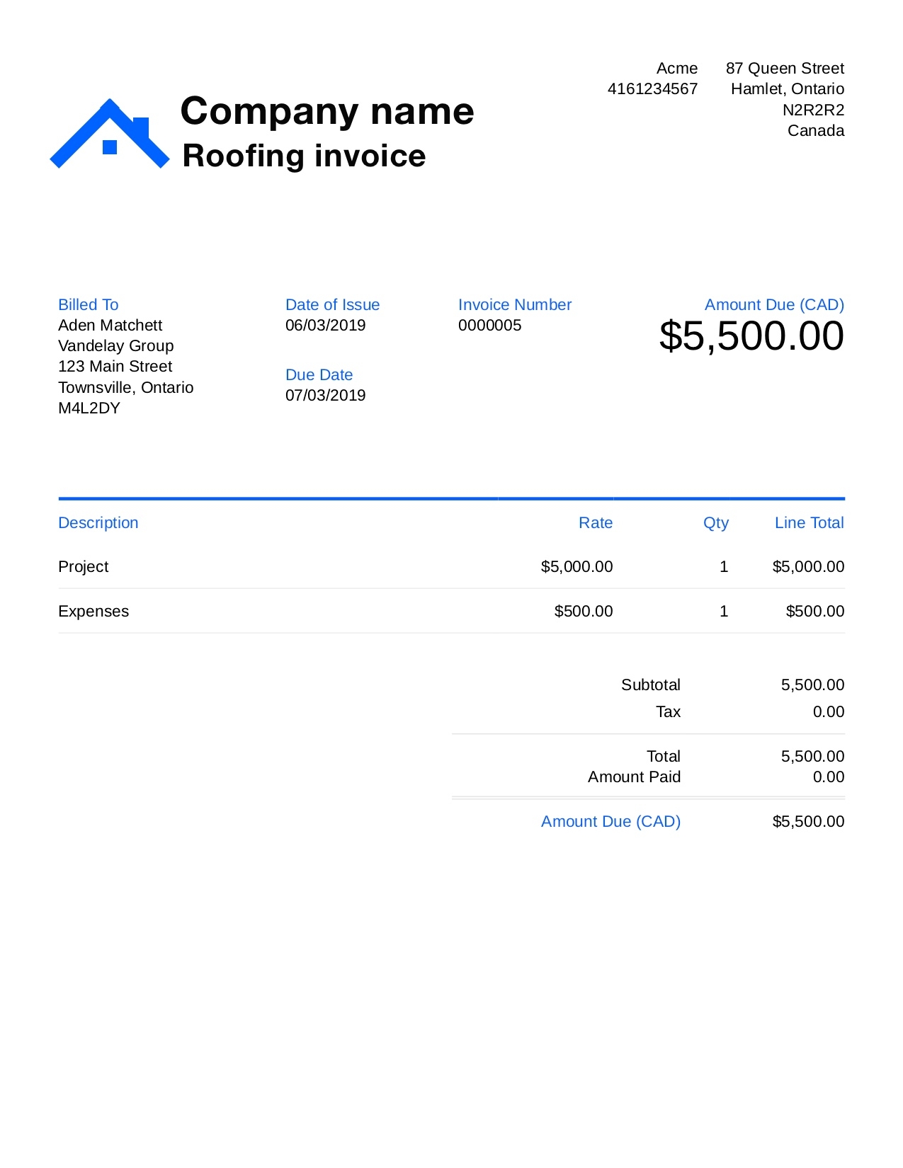Image resolution: width=903 pixels, height=1168 pixels.
Task: Click the Description column header
Action: (98, 522)
